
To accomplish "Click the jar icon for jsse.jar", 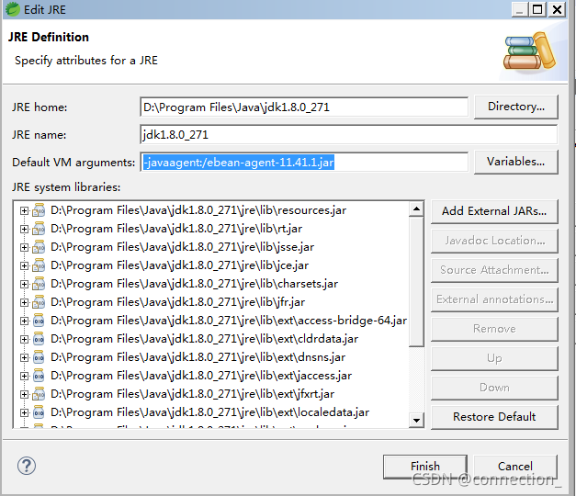I will (x=39, y=247).
